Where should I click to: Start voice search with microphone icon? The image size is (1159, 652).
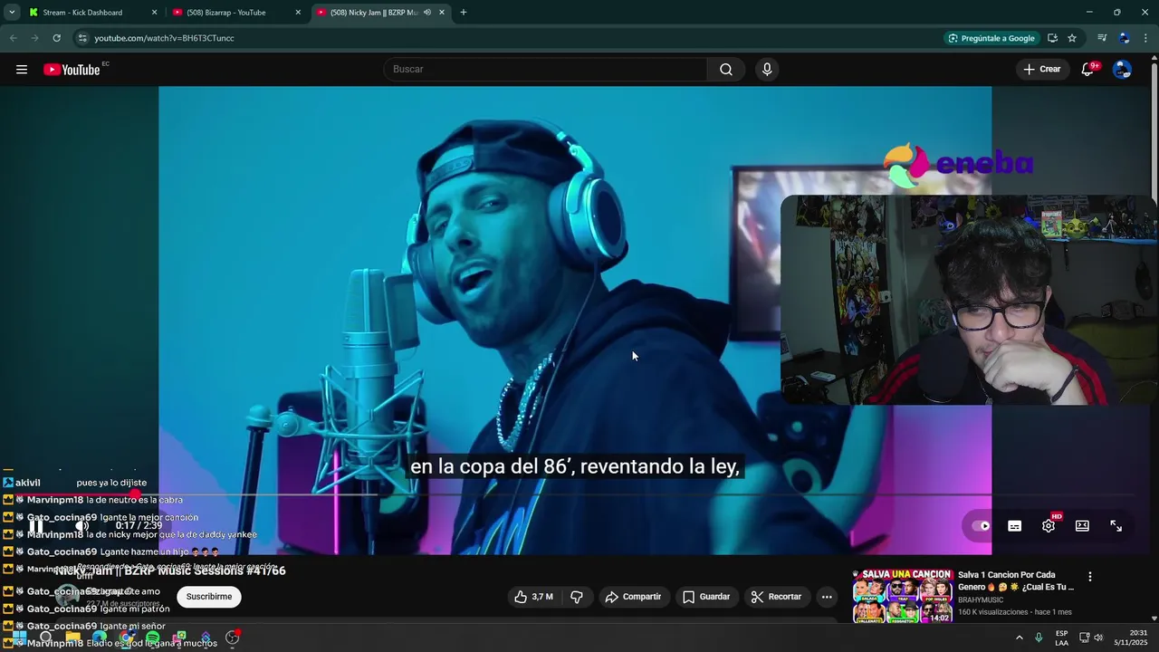[x=767, y=70]
